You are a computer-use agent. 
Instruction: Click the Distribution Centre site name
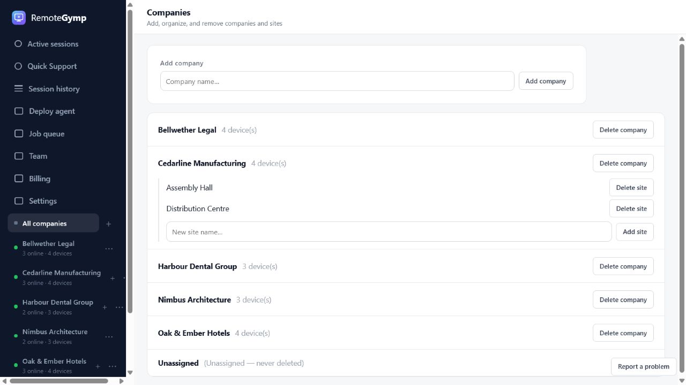coord(198,209)
